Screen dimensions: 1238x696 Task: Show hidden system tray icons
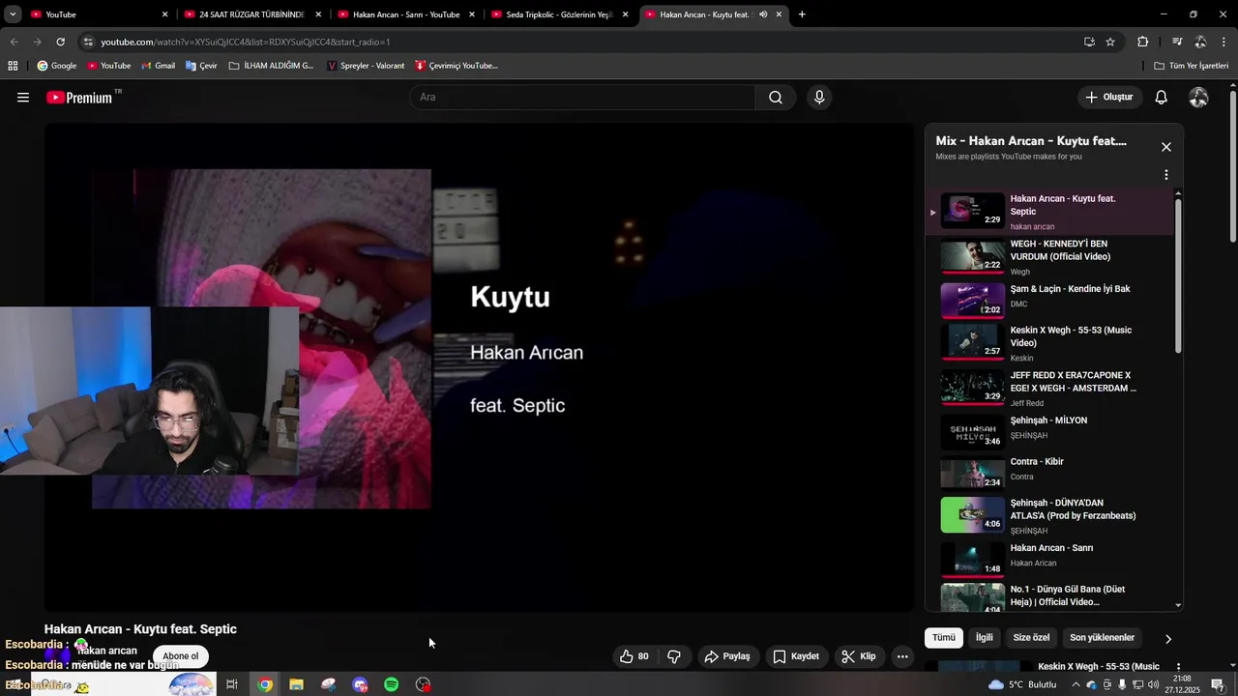point(1076,684)
